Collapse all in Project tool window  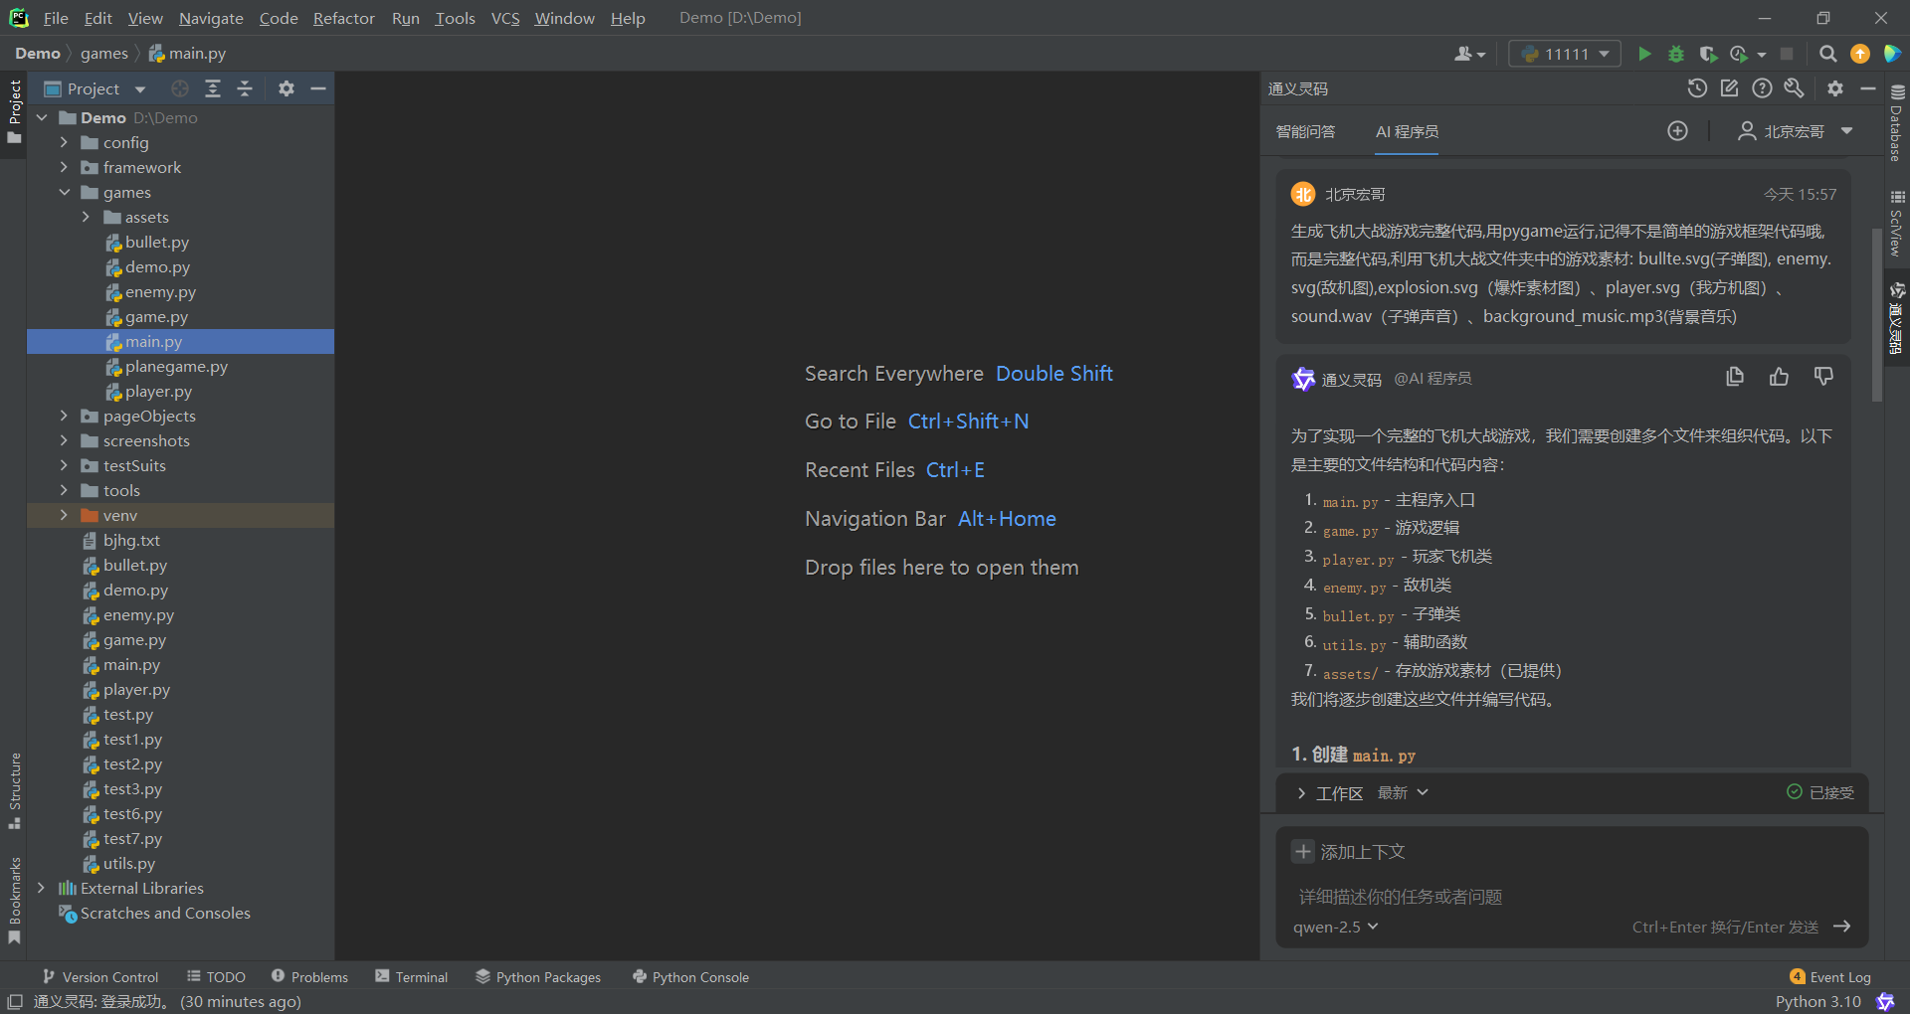[x=245, y=88]
